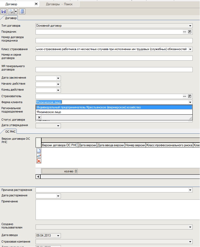Click the Примечание text area
200x247 pixels.
coord(114,209)
